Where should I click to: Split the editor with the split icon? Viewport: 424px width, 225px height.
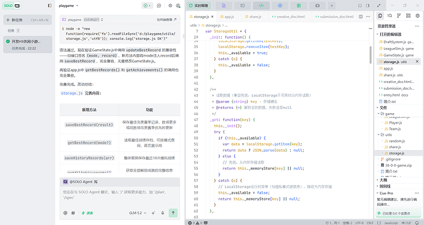[x=361, y=17]
